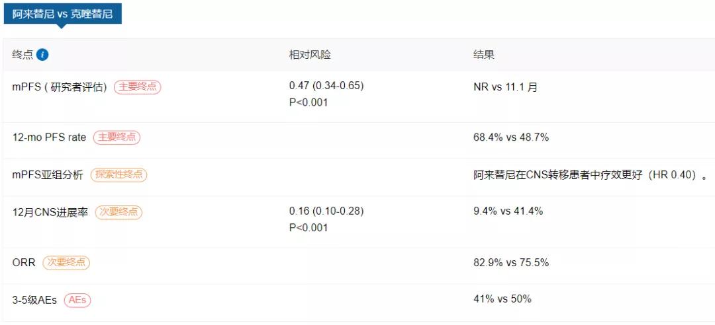Select the 12-mo PFS rate row label
715x325 pixels.
49,137
